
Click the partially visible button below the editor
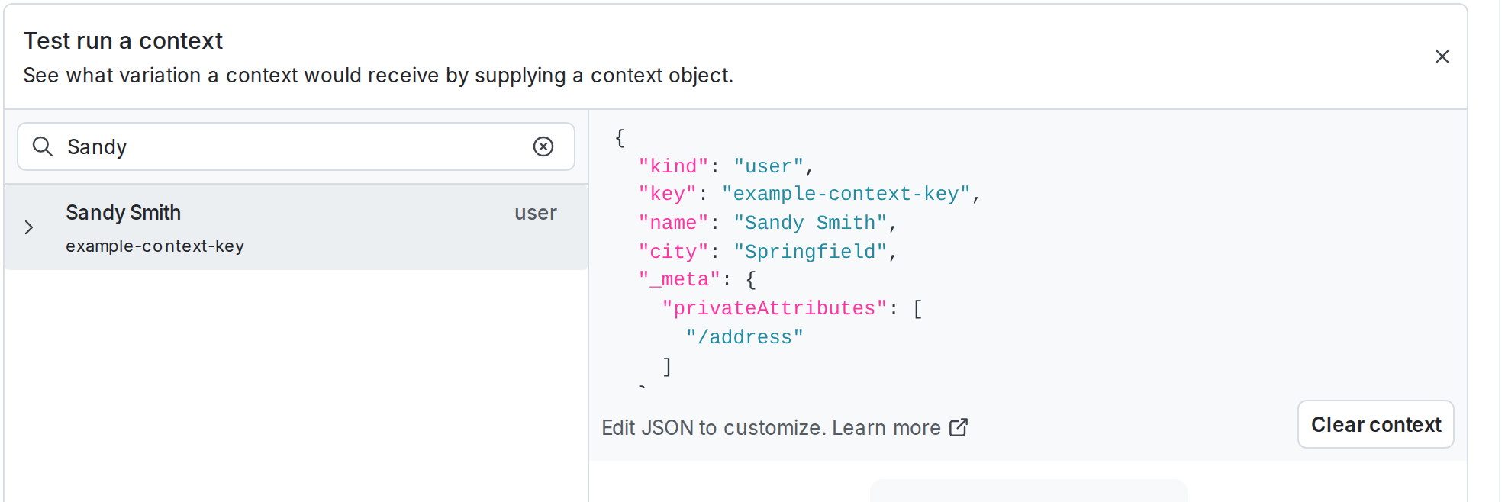[x=1027, y=496]
